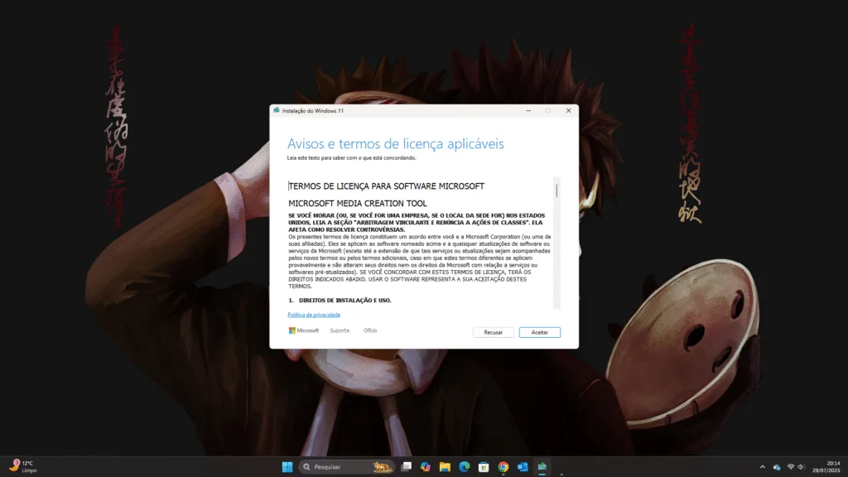
Task: Open Outlook from the taskbar
Action: 523,467
